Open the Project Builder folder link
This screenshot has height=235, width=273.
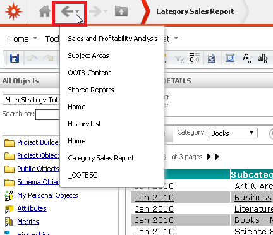pos(39,142)
